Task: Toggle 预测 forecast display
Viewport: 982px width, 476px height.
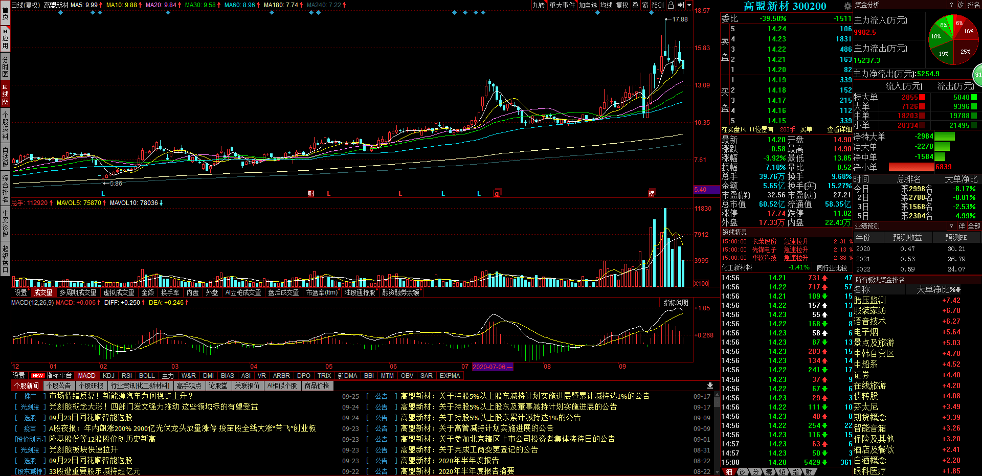Action: coord(657,5)
